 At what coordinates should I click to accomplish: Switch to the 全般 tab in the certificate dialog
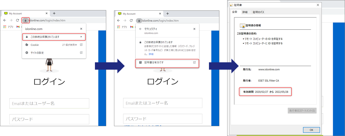tap(235, 12)
